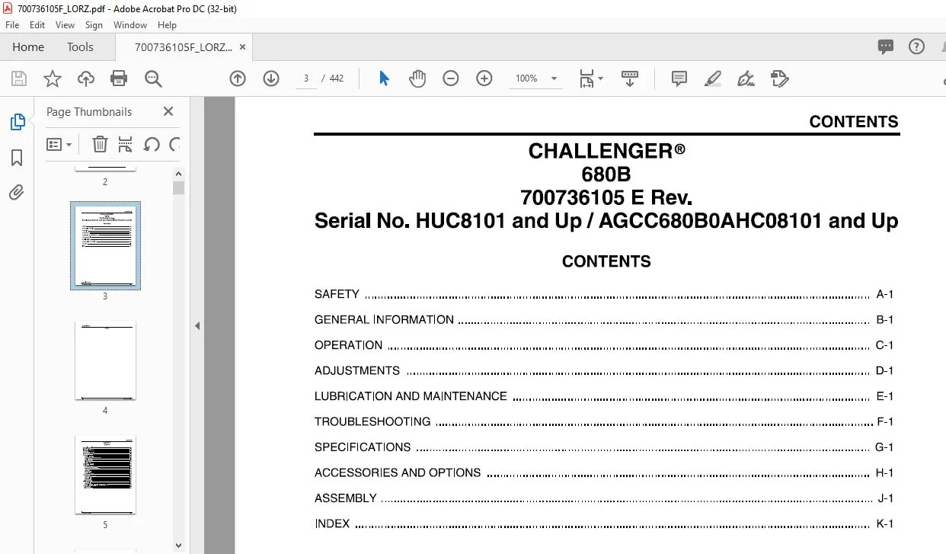The image size is (946, 554).
Task: Click the ACCESSORIES AND OPTIONS entry
Action: [604, 473]
